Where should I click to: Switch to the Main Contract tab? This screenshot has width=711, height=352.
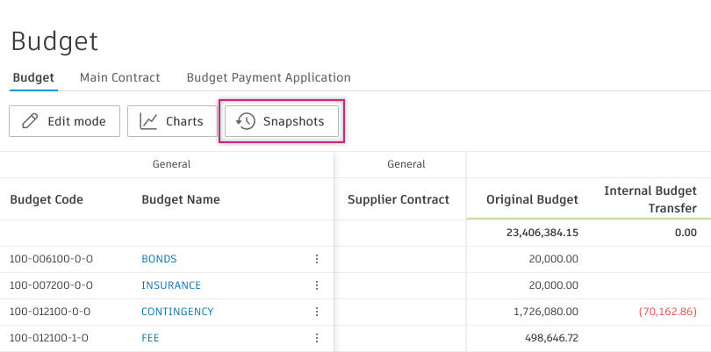click(119, 77)
